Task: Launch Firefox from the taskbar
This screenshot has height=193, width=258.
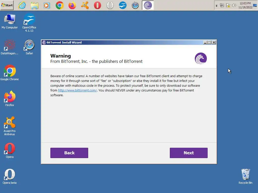Action: pos(72,6)
